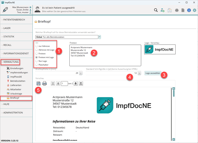The image size is (198, 143).
Task: Open the Mitarbeiter entry in sidebar
Action: coord(16,90)
